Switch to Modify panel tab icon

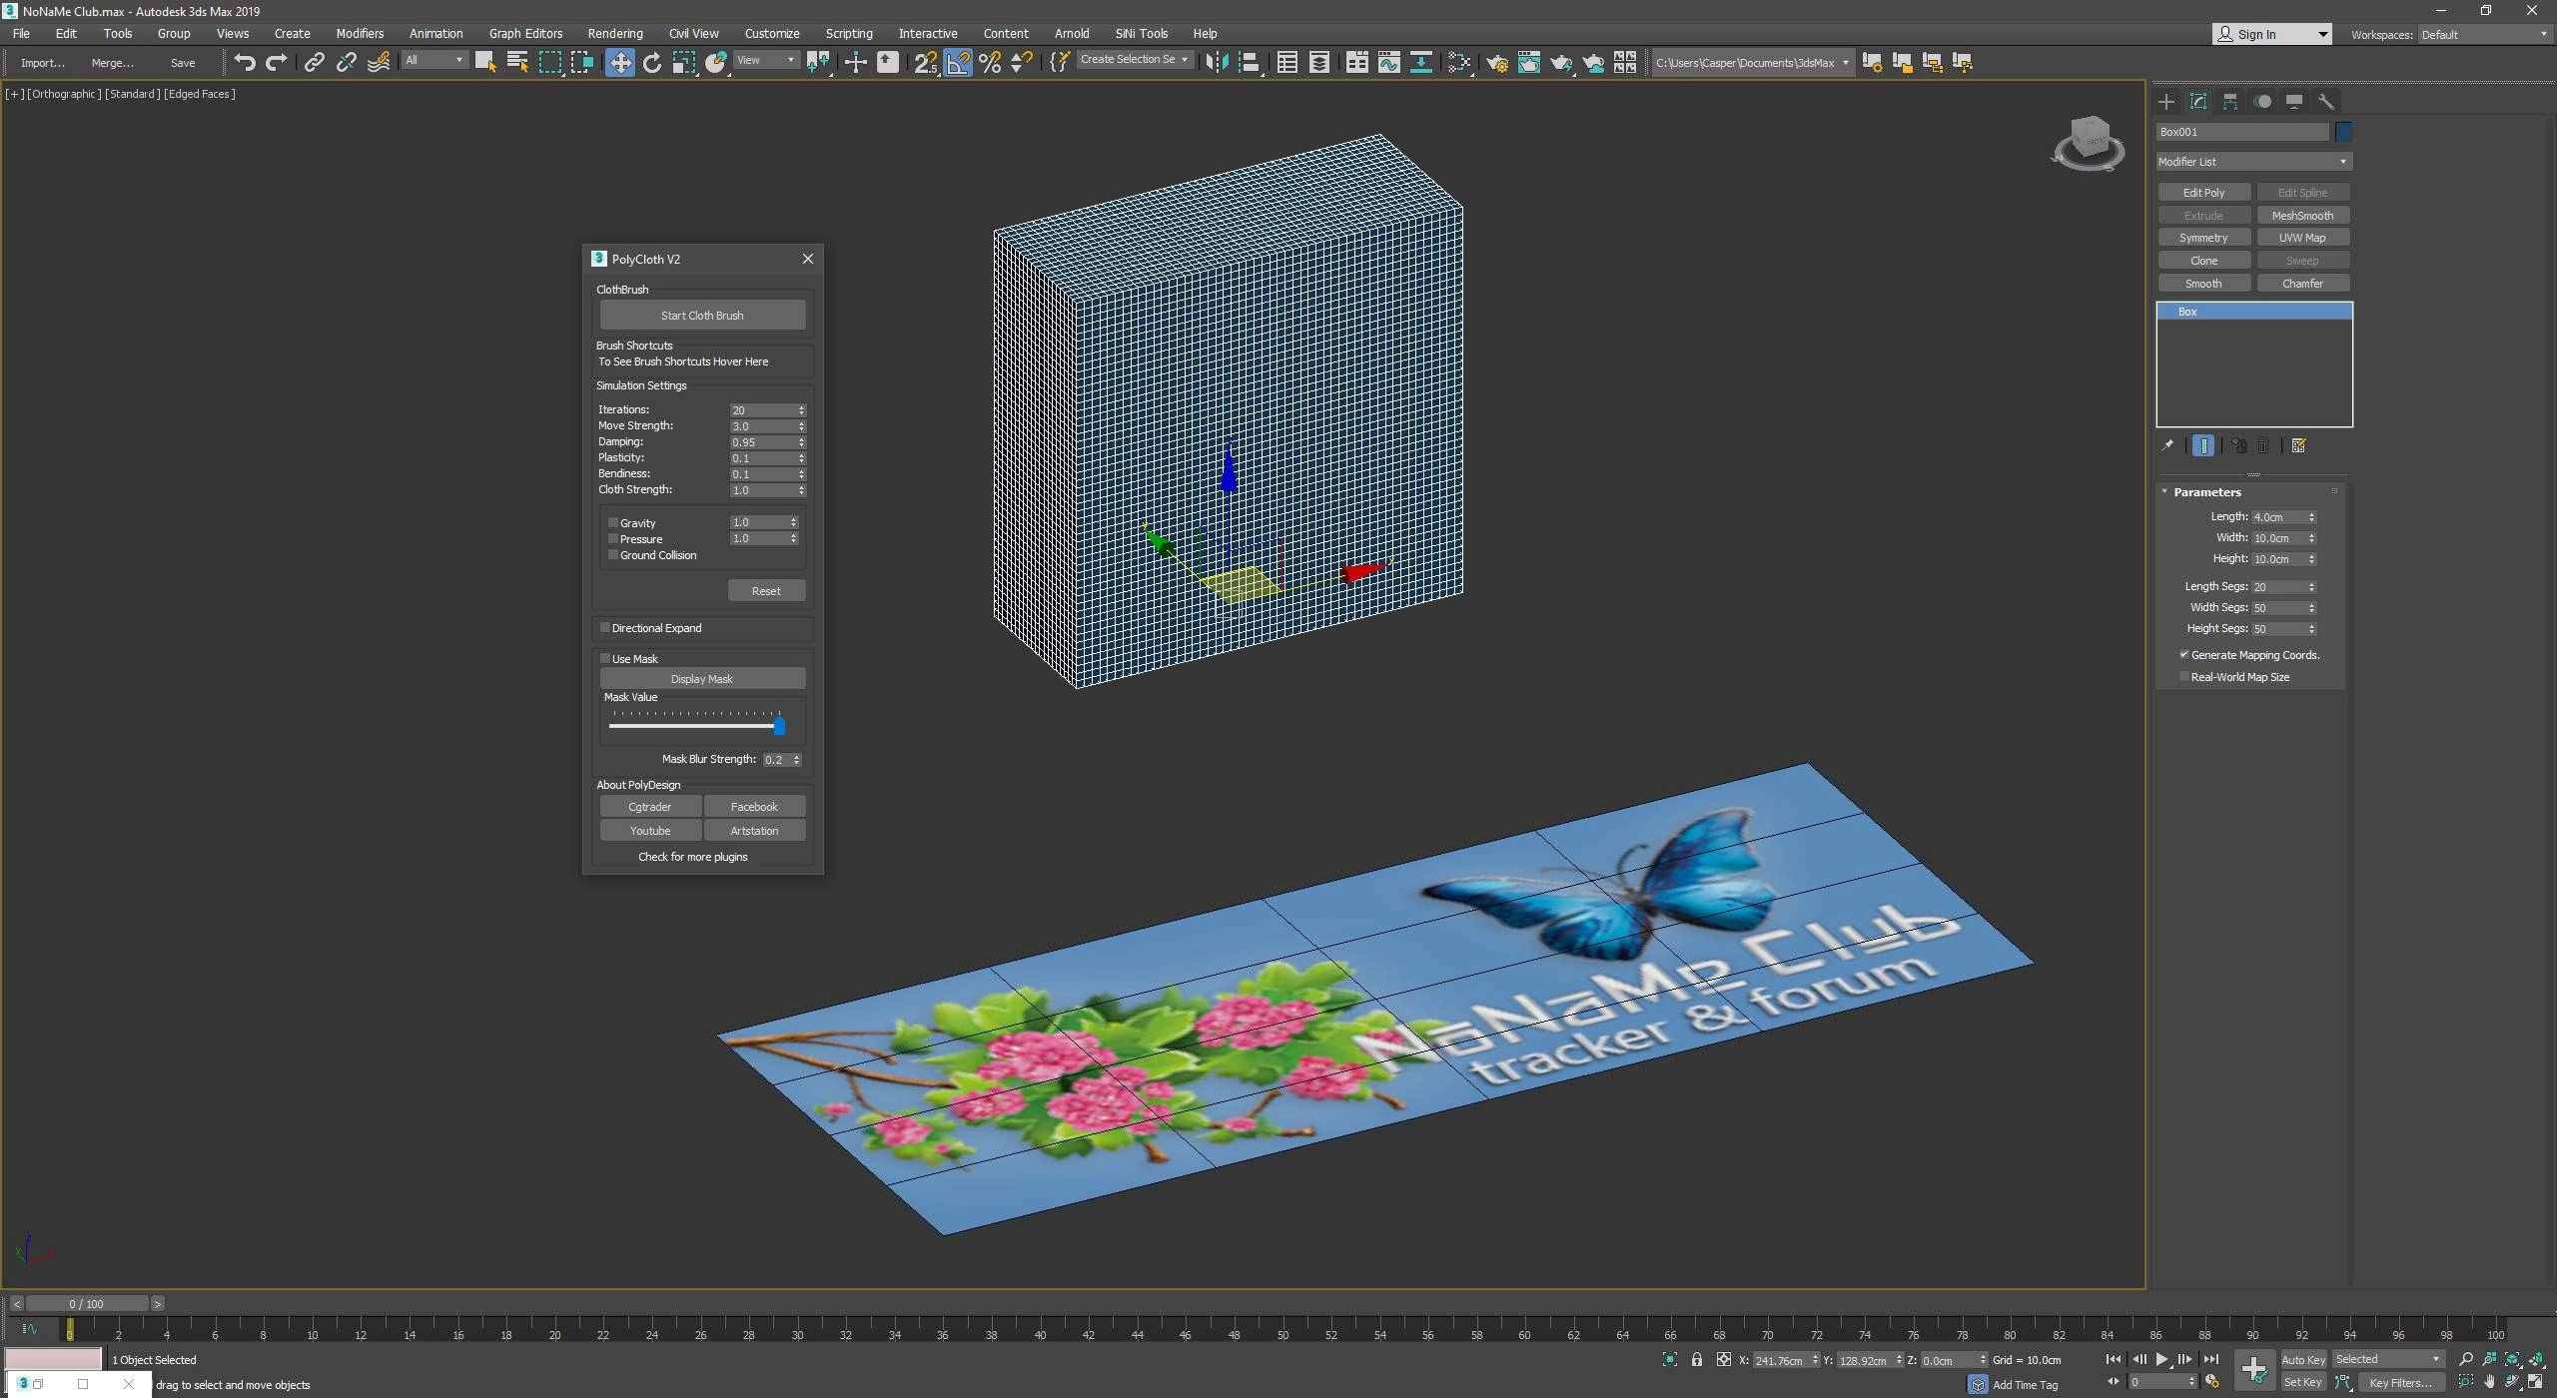click(2198, 101)
